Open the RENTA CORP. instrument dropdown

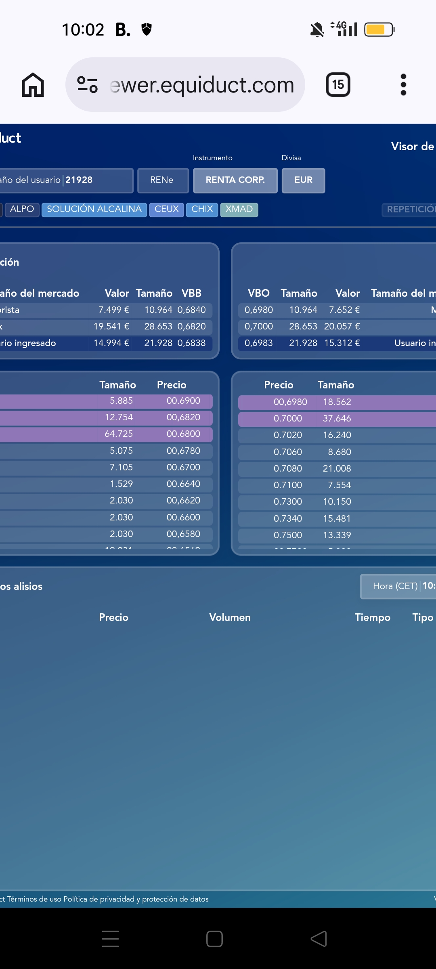pyautogui.click(x=235, y=180)
